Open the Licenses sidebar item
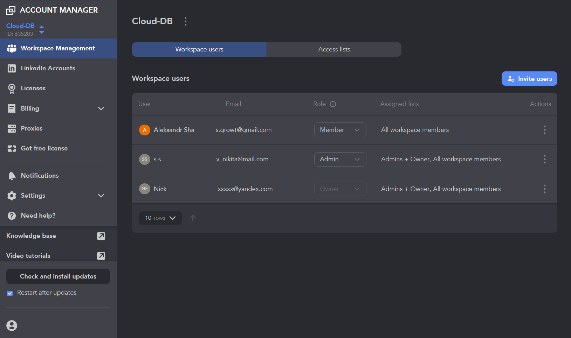The height and width of the screenshot is (338, 571). 59,88
